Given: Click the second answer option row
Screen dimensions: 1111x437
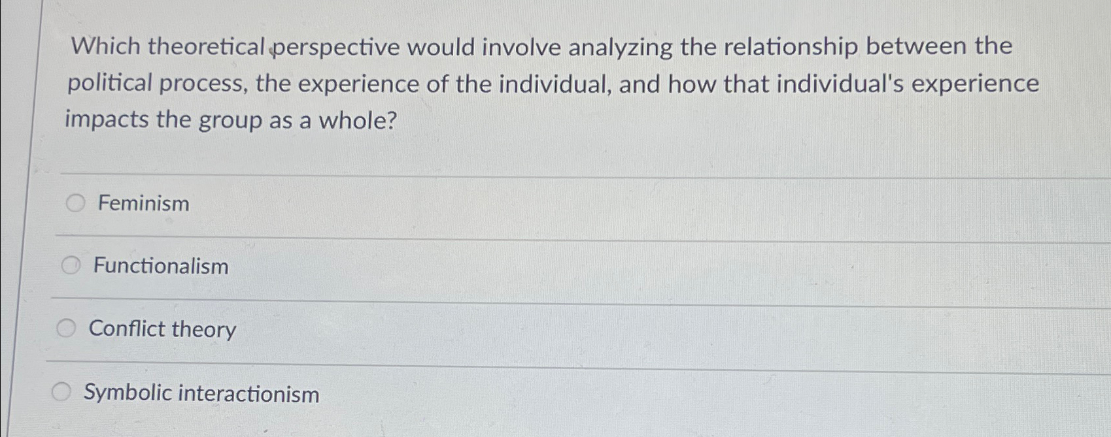Looking at the screenshot, I should pos(262,267).
